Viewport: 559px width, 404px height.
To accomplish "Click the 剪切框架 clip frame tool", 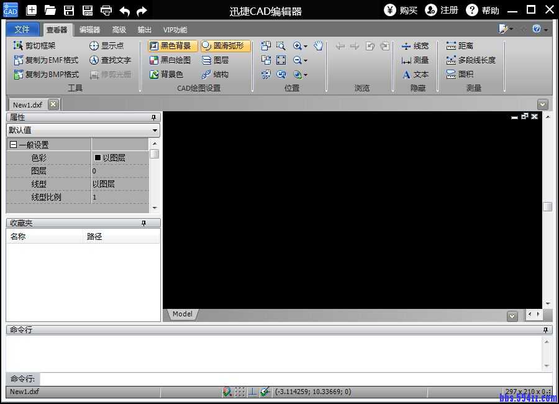I will (x=35, y=46).
